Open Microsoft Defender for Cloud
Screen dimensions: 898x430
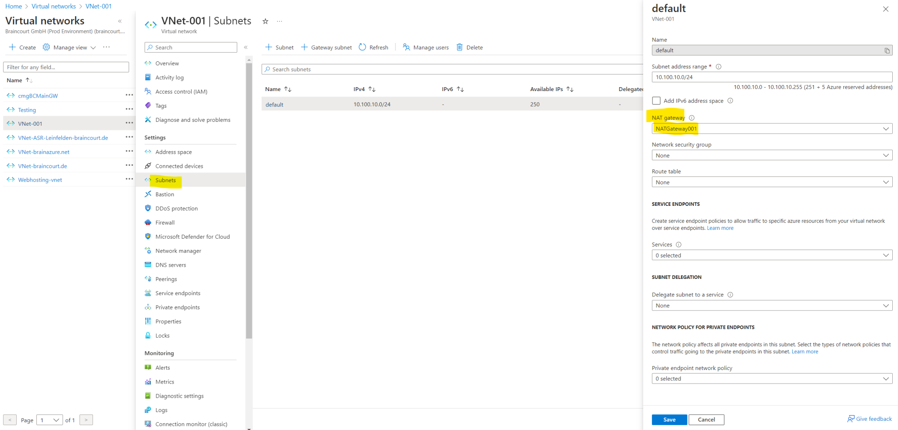[x=192, y=236]
